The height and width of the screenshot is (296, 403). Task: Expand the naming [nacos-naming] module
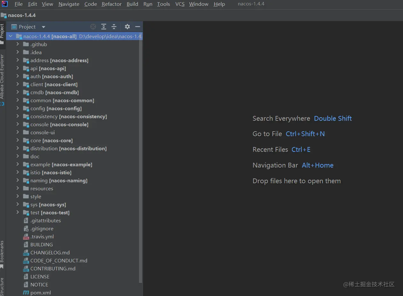pos(18,180)
